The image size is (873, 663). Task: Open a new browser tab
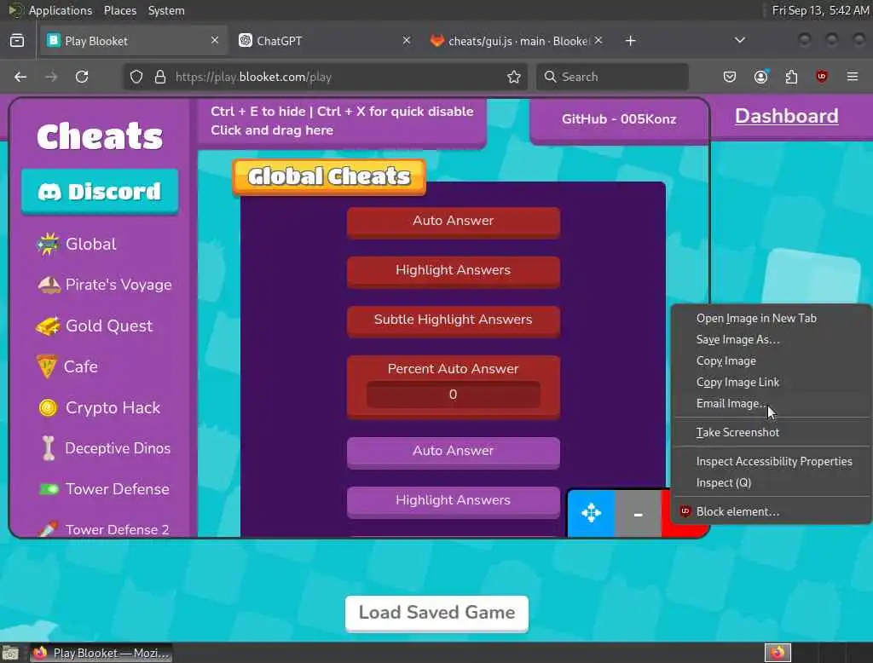coord(630,41)
